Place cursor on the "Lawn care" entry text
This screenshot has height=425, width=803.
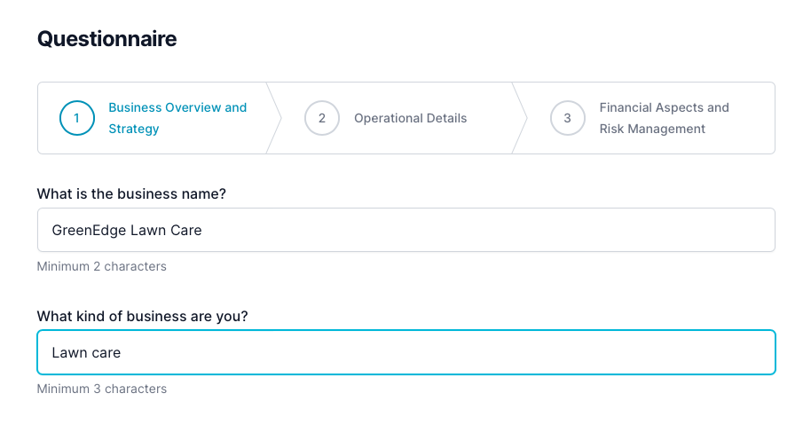pos(86,353)
